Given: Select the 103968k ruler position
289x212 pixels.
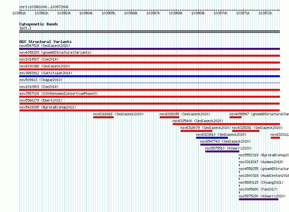Looking at the screenshot, I should [176, 13].
